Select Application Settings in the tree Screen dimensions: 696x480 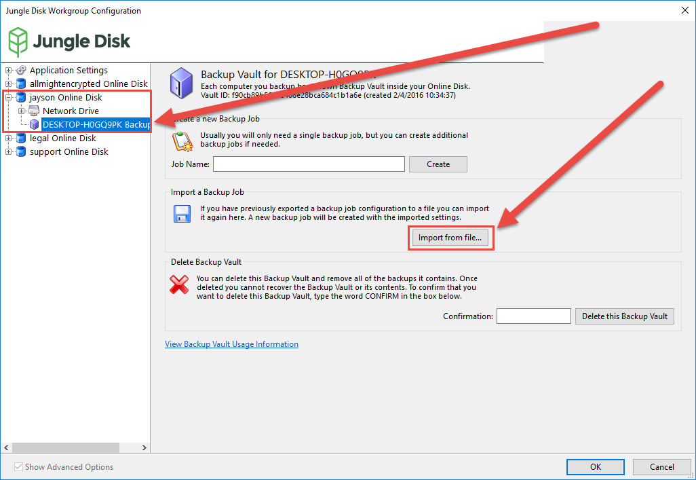69,70
